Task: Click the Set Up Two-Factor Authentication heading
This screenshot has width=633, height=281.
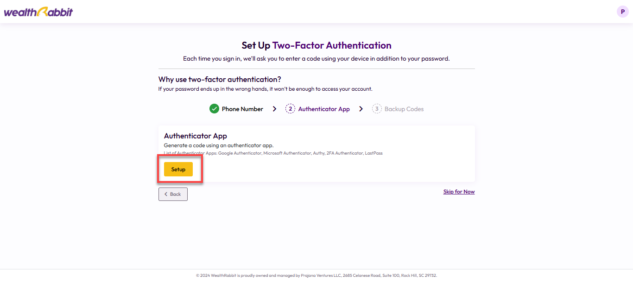Action: tap(316, 45)
